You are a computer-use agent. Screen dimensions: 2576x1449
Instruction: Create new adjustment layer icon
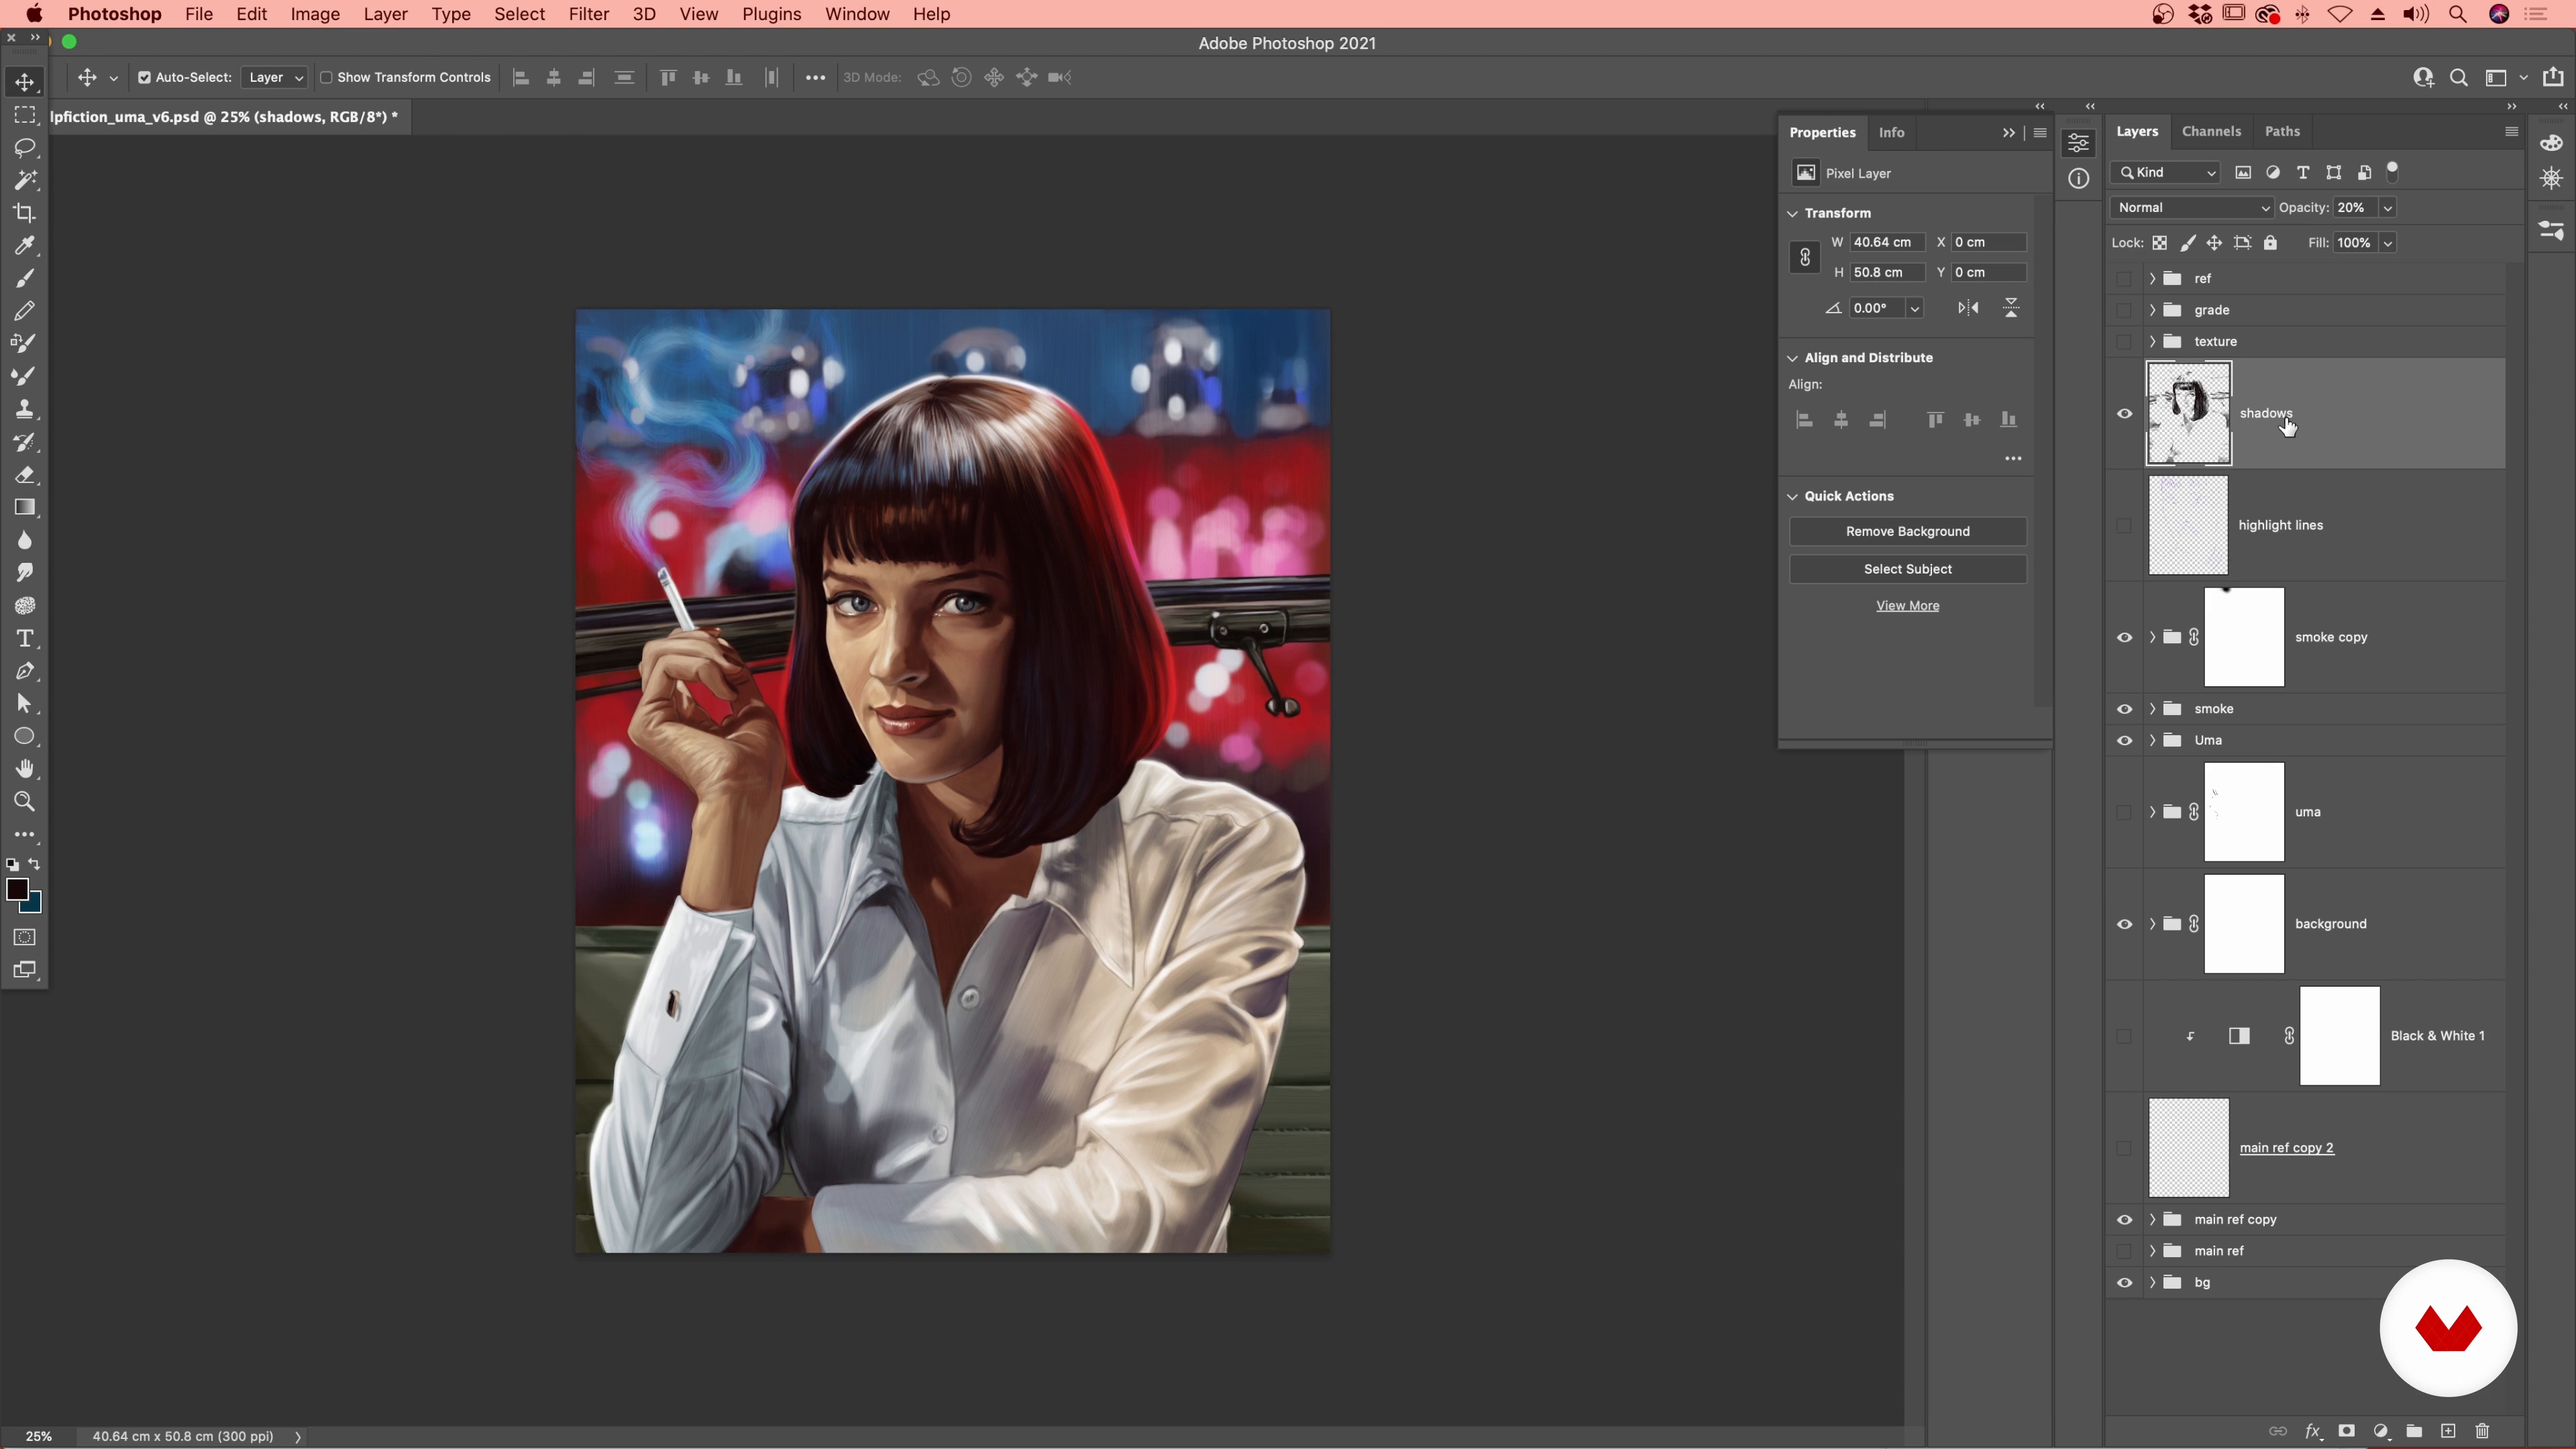click(x=2381, y=1431)
